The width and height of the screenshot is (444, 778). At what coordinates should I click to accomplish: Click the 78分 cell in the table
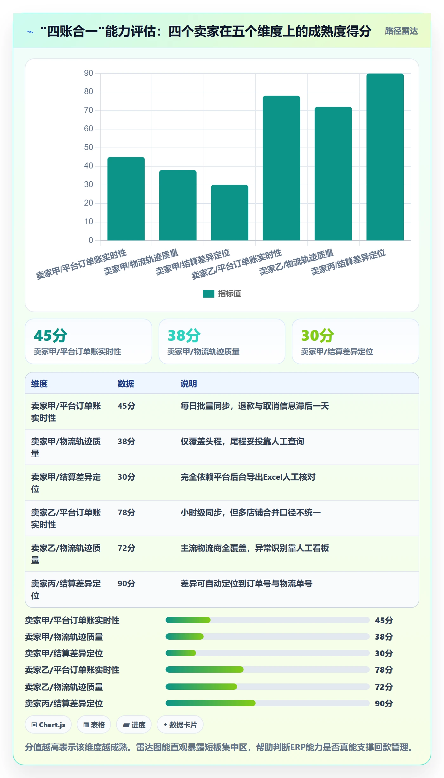pyautogui.click(x=127, y=512)
